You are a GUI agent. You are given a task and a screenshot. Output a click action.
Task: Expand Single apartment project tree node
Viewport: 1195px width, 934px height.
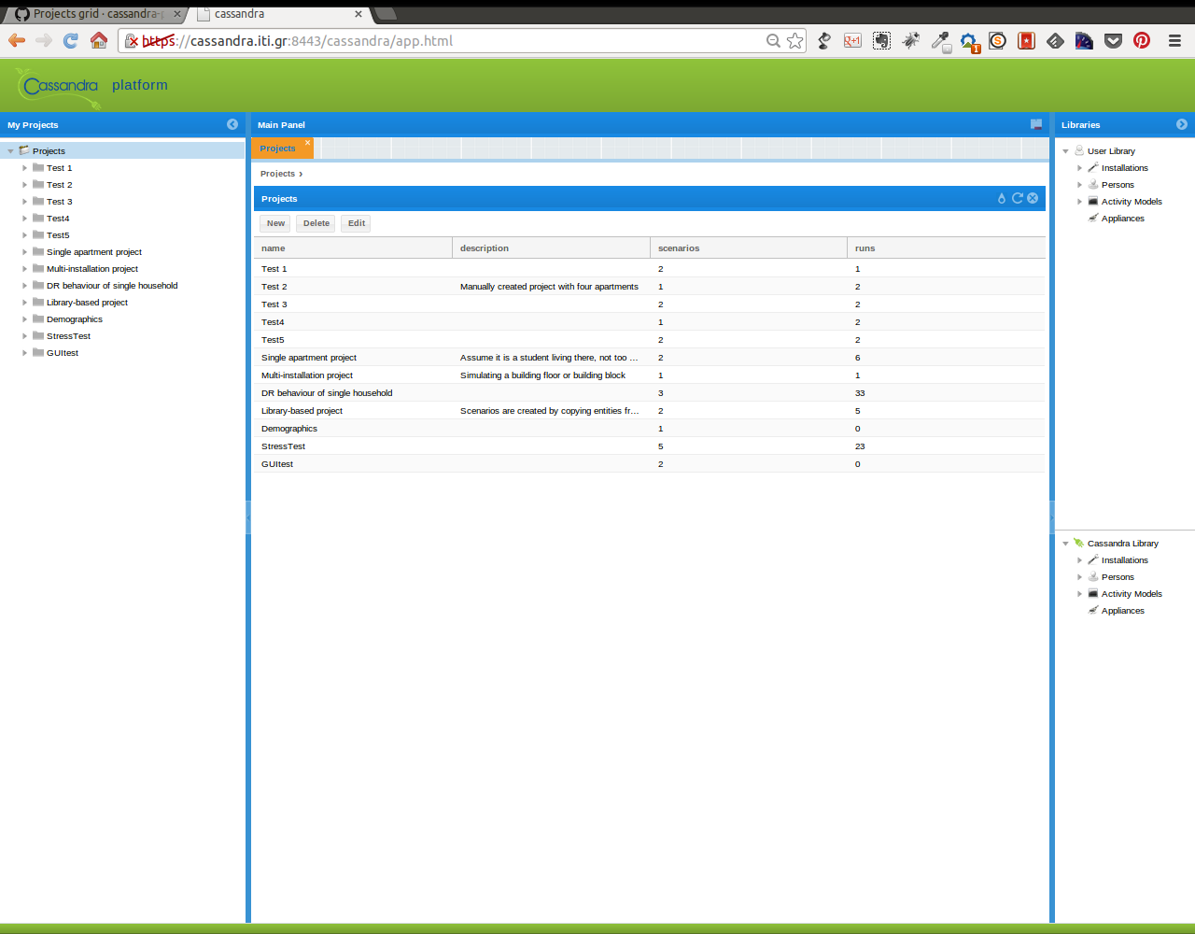click(x=25, y=252)
